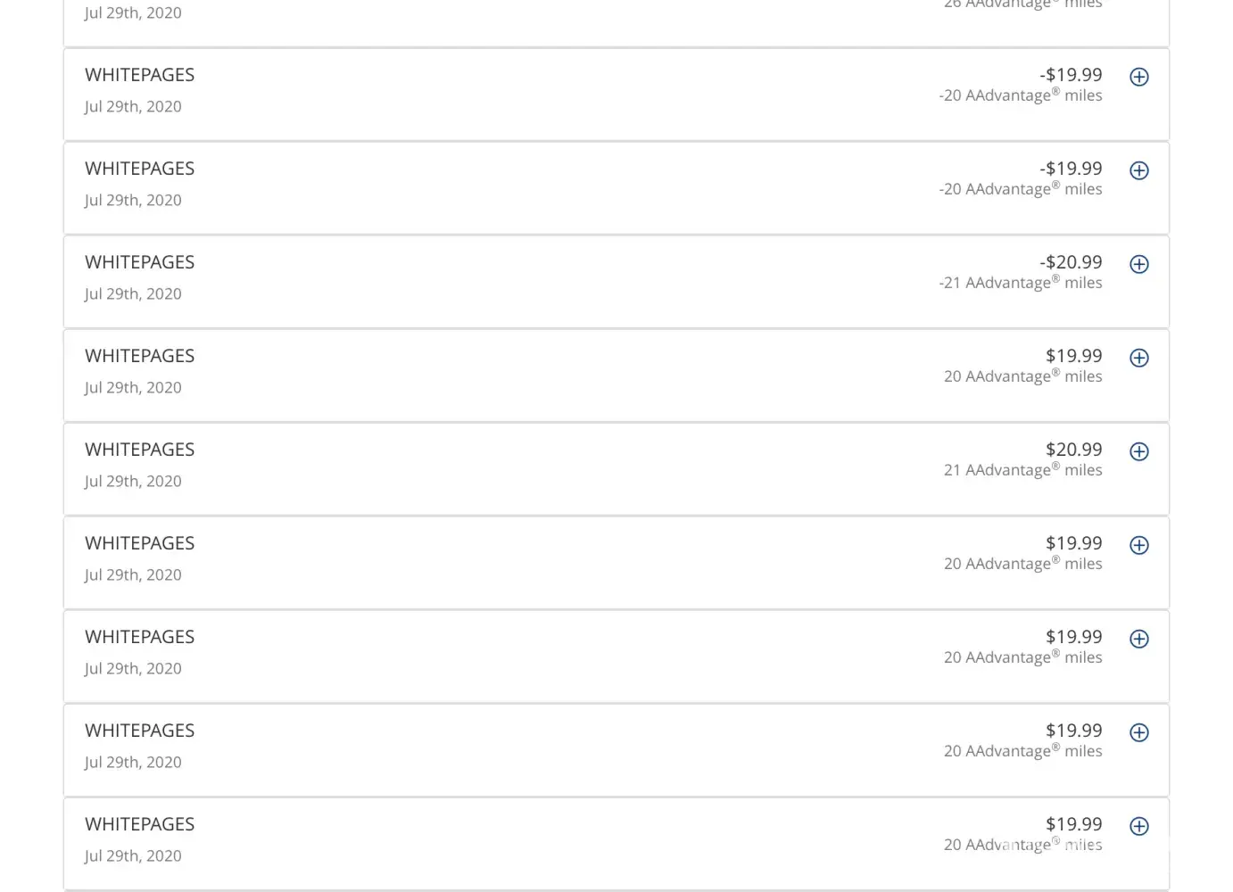This screenshot has width=1233, height=892.
Task: Select the positive $20.99 amount
Action: pyautogui.click(x=1073, y=450)
